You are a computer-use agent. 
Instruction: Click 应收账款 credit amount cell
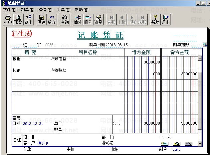coord(180,74)
